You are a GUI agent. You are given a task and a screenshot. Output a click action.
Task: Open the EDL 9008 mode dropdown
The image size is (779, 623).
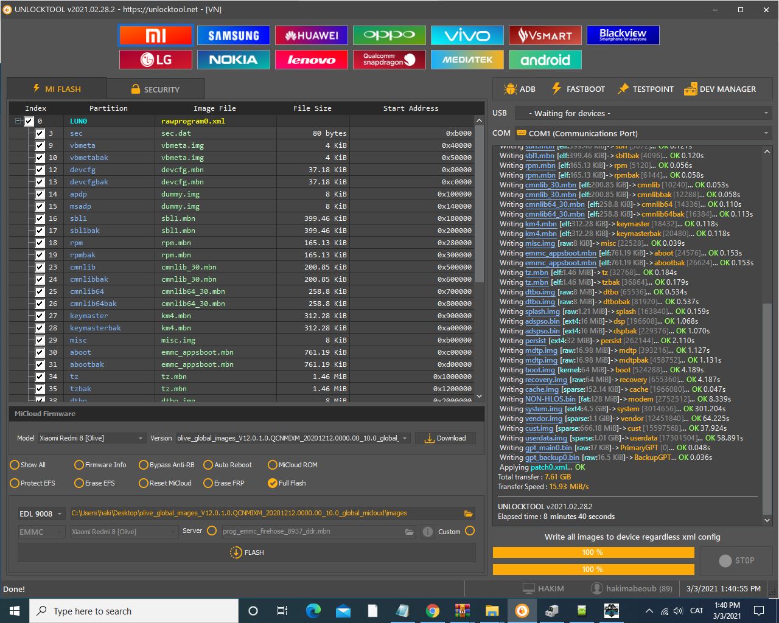pyautogui.click(x=41, y=513)
